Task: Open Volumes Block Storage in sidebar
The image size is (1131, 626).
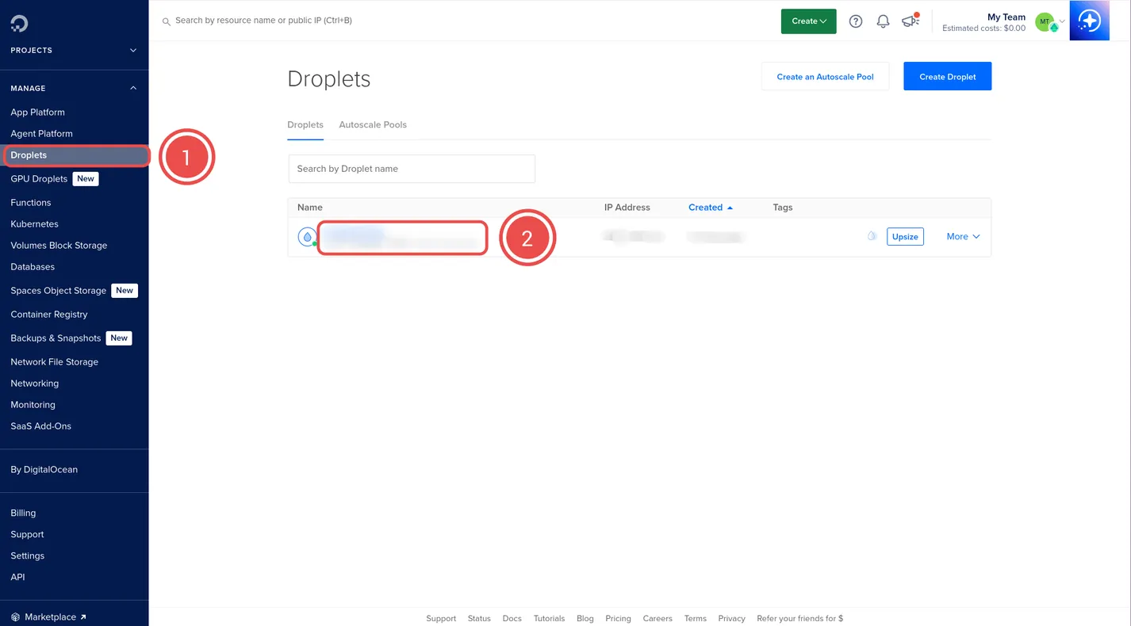Action: coord(59,246)
